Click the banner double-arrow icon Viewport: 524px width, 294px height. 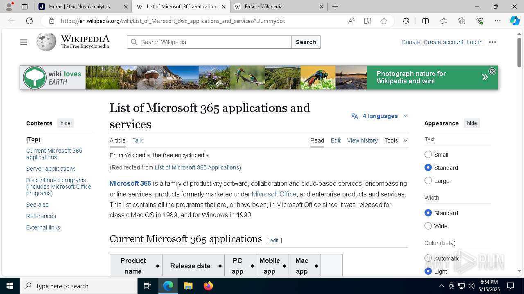(x=485, y=77)
